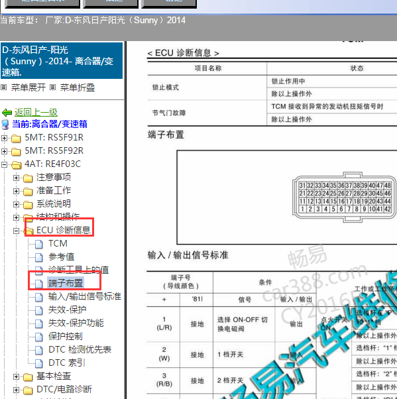397x399 pixels.
Task: Open the 保护控制 page
Action: (66, 336)
